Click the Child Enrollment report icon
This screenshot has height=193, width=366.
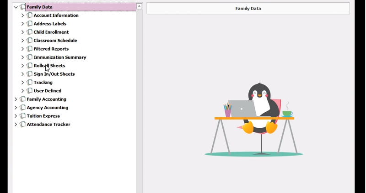click(30, 32)
